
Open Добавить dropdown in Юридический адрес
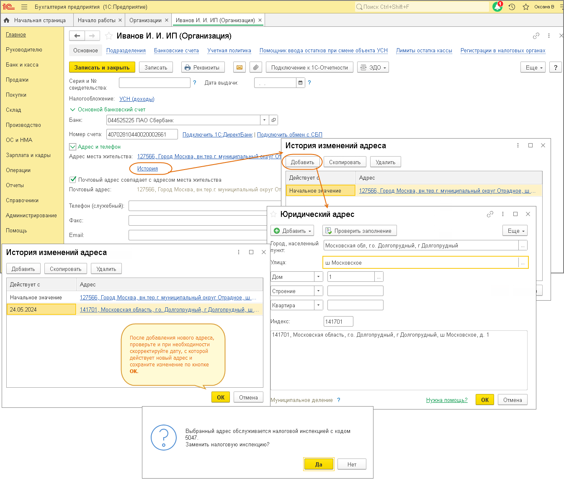click(x=292, y=231)
